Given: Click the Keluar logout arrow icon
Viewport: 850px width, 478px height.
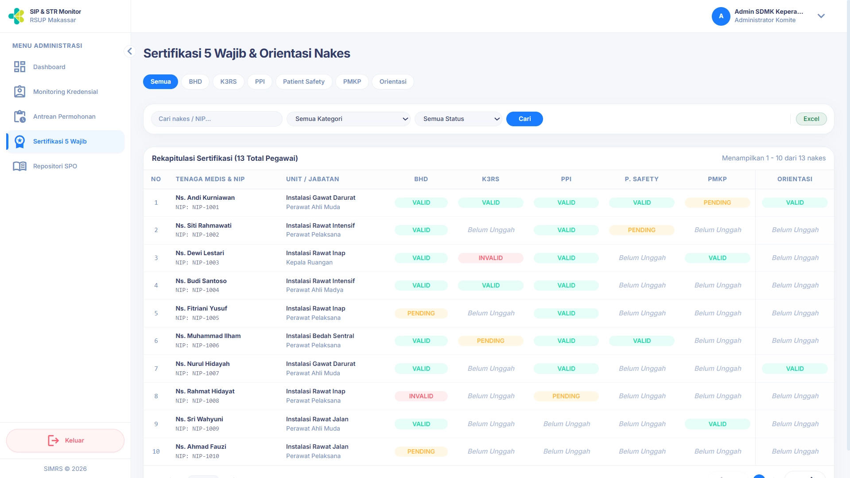Looking at the screenshot, I should point(53,440).
